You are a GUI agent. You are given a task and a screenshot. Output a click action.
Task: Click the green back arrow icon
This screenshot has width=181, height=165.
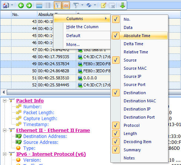tap(21, 6)
